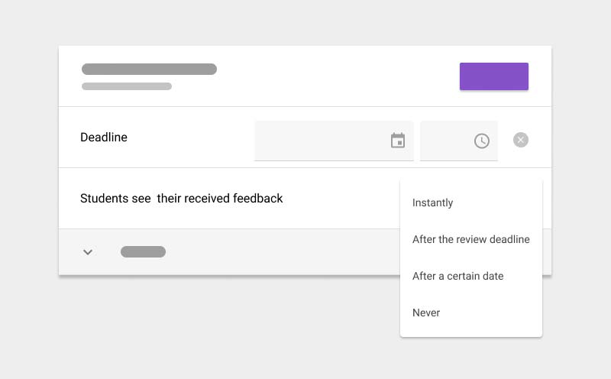Pick "After a certain date" option
This screenshot has width=611, height=379.
click(x=457, y=276)
